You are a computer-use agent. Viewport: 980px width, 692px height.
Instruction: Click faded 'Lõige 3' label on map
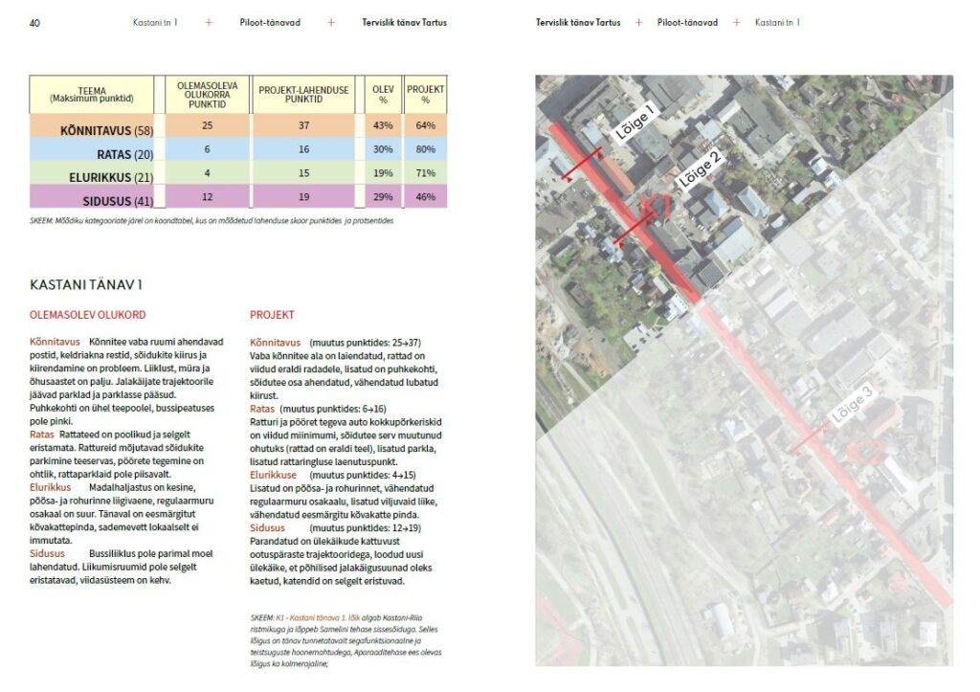click(x=851, y=406)
